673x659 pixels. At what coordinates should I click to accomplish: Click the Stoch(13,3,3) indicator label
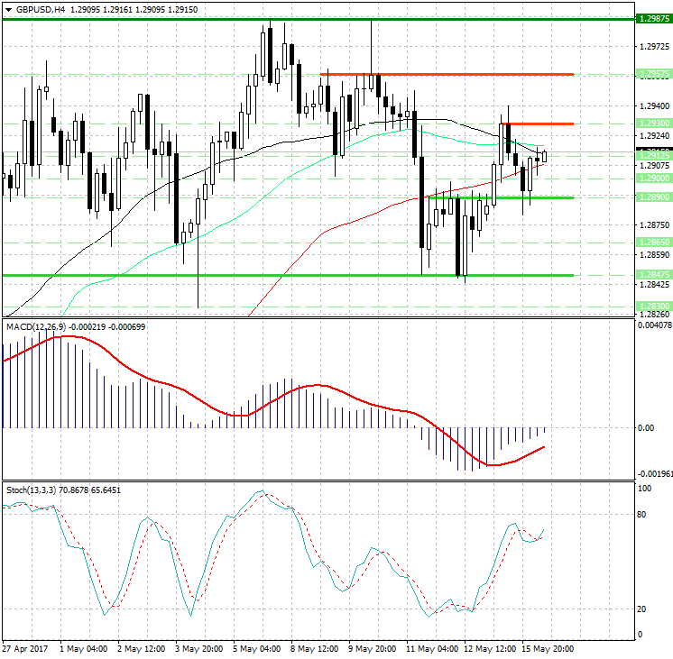[x=32, y=490]
